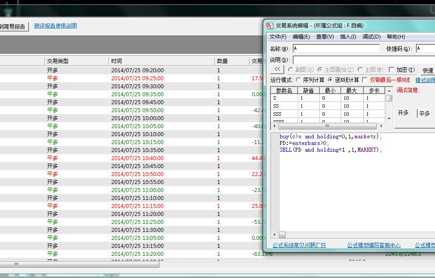
Task: Click the 简易报告 button in report window
Action: [x=14, y=27]
